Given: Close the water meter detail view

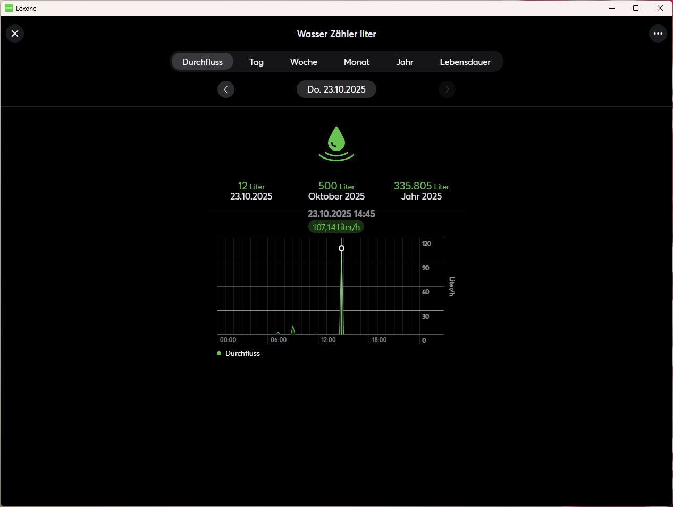Looking at the screenshot, I should pyautogui.click(x=15, y=34).
